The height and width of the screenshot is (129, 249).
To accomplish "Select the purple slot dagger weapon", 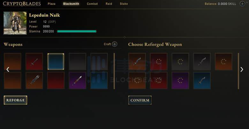I will pyautogui.click(x=78, y=80).
